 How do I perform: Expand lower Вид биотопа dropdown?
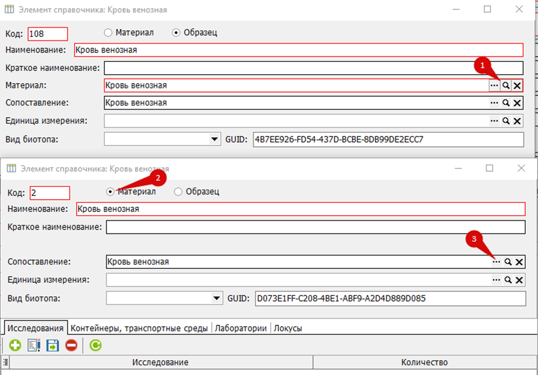click(x=217, y=298)
